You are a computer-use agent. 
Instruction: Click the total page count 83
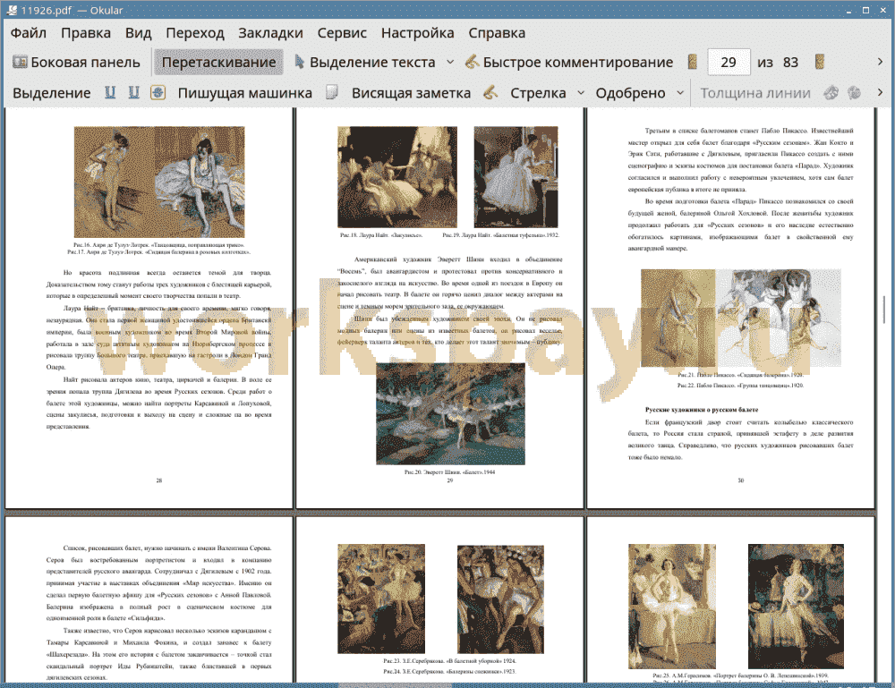point(790,63)
